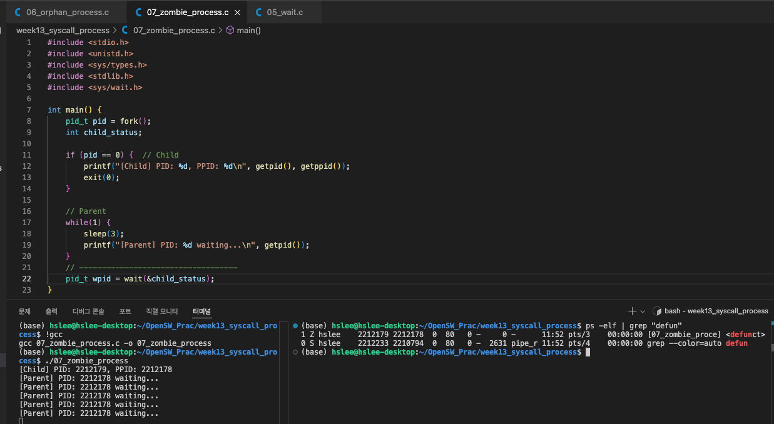Click the 'sleep(3);' code line
Viewport: 774px width, 424px height.
[x=104, y=234]
